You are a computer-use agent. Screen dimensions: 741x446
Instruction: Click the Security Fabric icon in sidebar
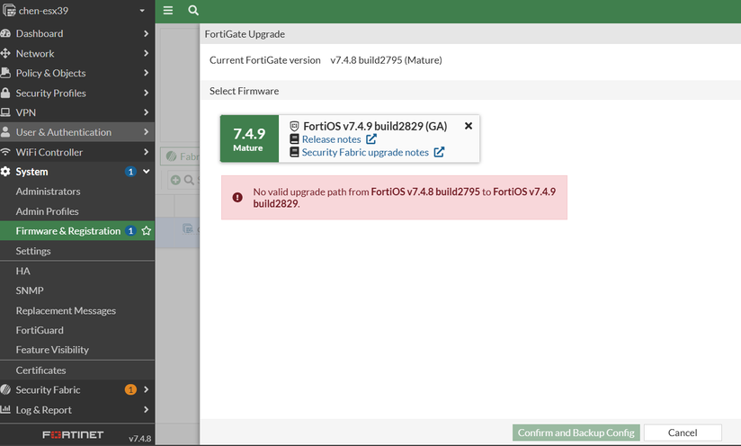pyautogui.click(x=5, y=389)
